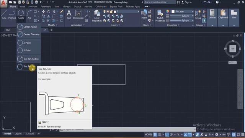The image size is (245, 138).
Task: Click the object color ByLayer swatch dropdown
Action: (x=182, y=11)
